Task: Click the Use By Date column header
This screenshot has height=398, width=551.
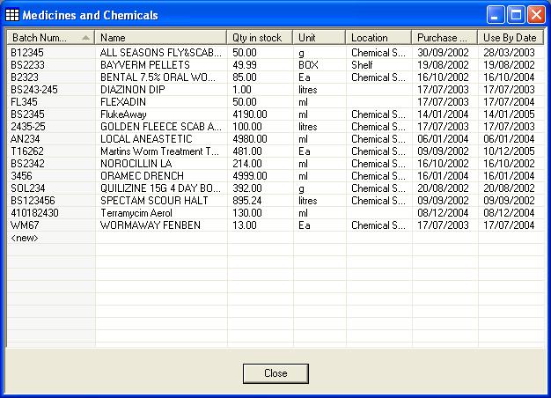Action: (511, 37)
